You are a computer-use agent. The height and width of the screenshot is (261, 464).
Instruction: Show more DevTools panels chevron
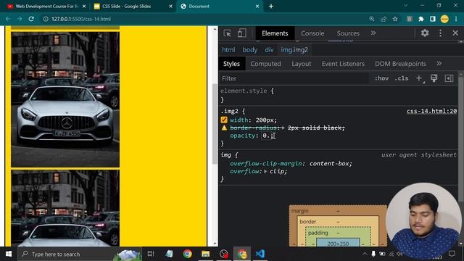click(x=373, y=33)
